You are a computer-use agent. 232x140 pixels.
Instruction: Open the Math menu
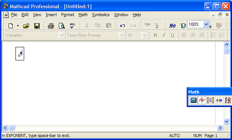click(x=83, y=15)
